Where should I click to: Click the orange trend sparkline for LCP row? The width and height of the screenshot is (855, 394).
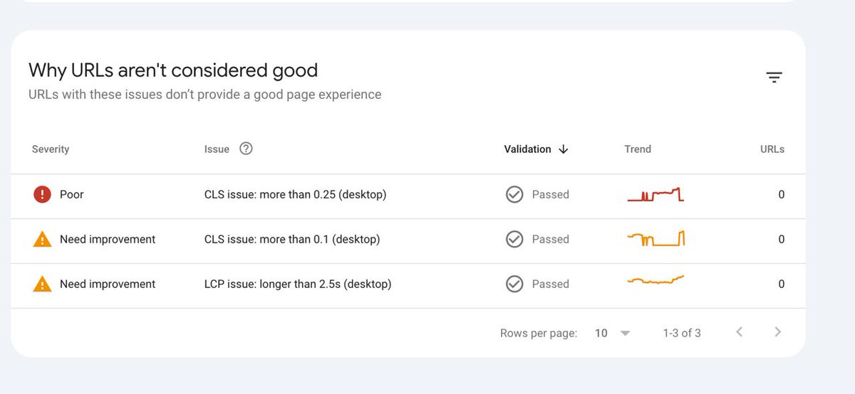655,280
